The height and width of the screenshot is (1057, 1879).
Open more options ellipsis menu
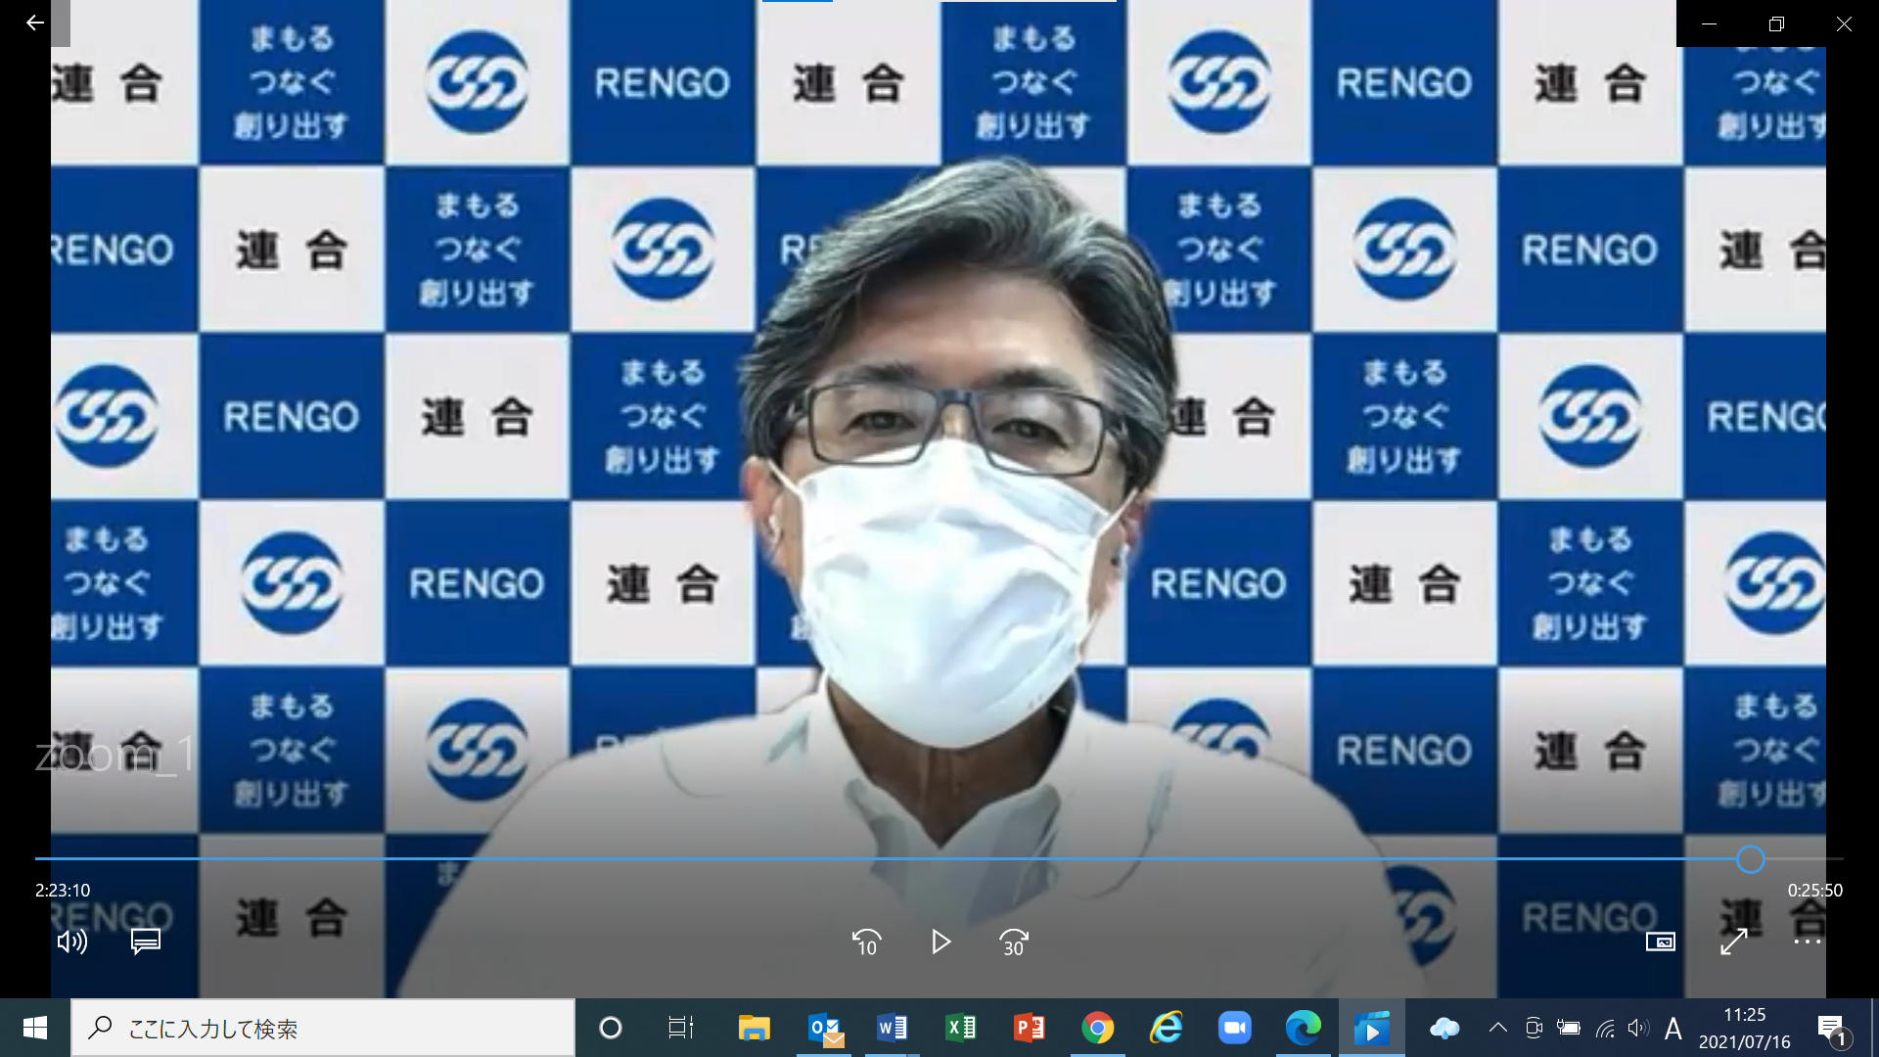click(1808, 942)
